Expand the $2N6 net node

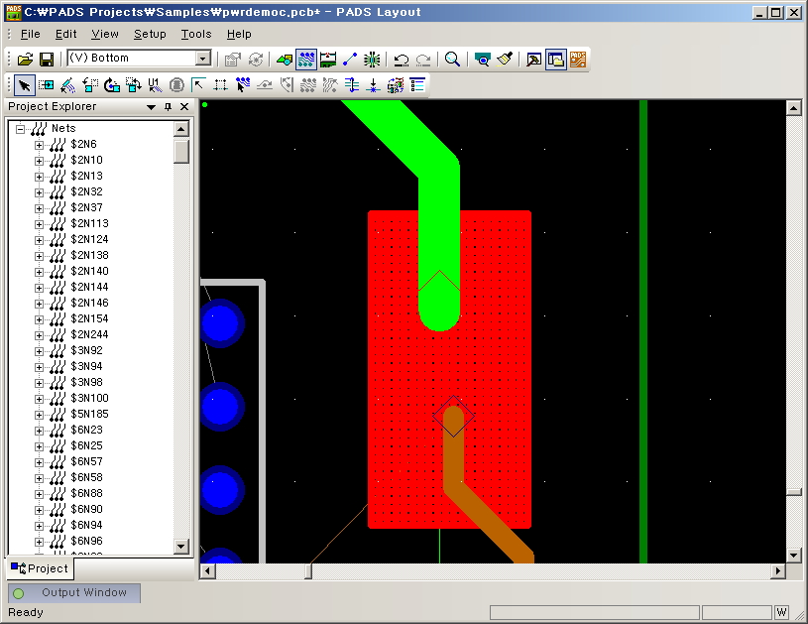40,145
